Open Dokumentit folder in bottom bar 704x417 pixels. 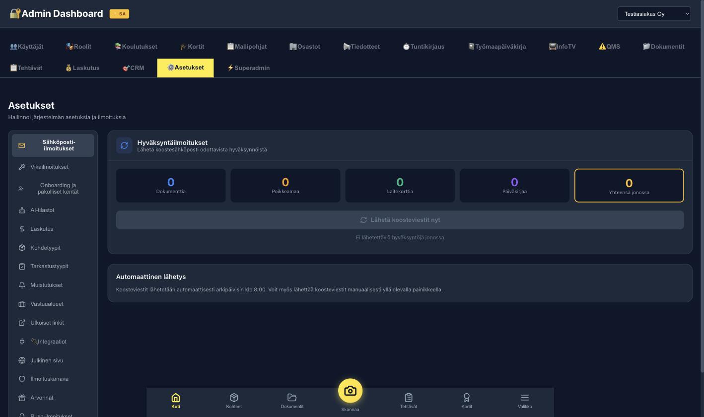[x=292, y=401]
